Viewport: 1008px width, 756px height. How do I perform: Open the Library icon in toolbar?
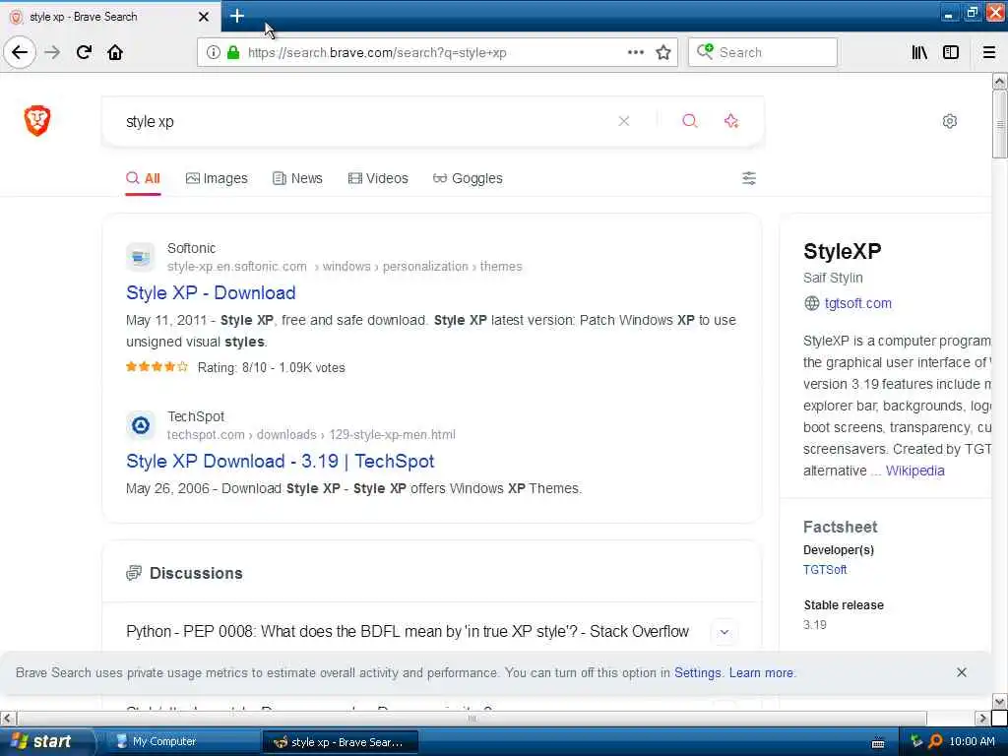click(x=919, y=52)
